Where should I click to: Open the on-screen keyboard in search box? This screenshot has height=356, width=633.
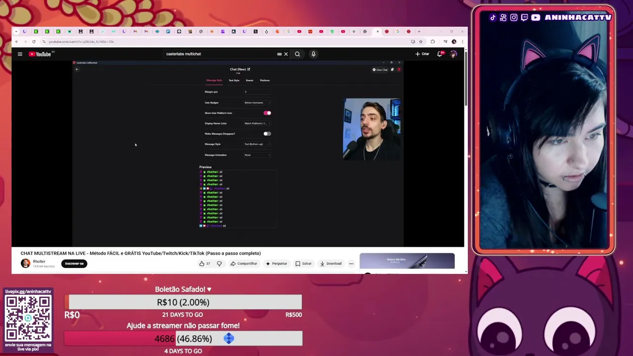pyautogui.click(x=279, y=54)
